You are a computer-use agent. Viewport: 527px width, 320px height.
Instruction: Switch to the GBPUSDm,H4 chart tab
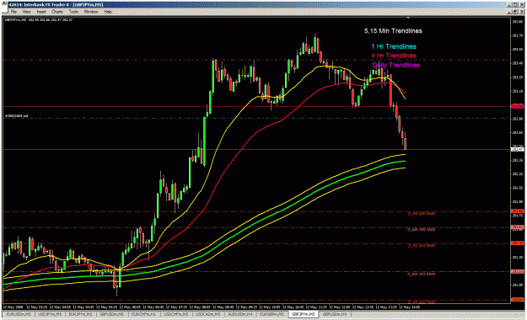coord(335,314)
